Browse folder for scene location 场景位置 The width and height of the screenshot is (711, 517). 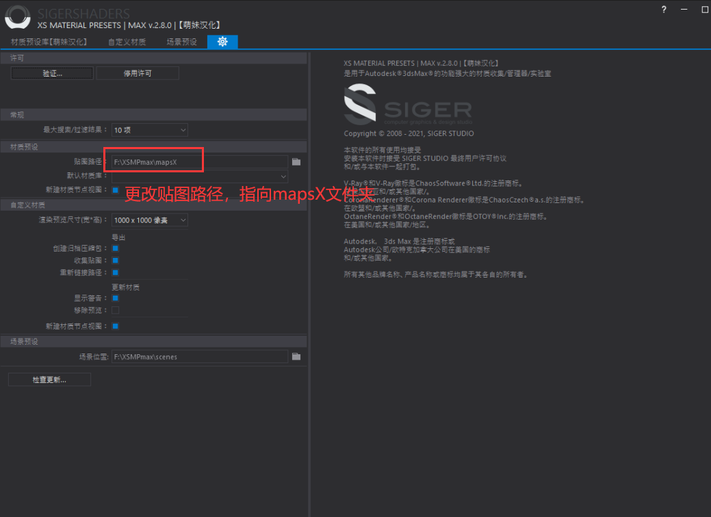coord(296,356)
